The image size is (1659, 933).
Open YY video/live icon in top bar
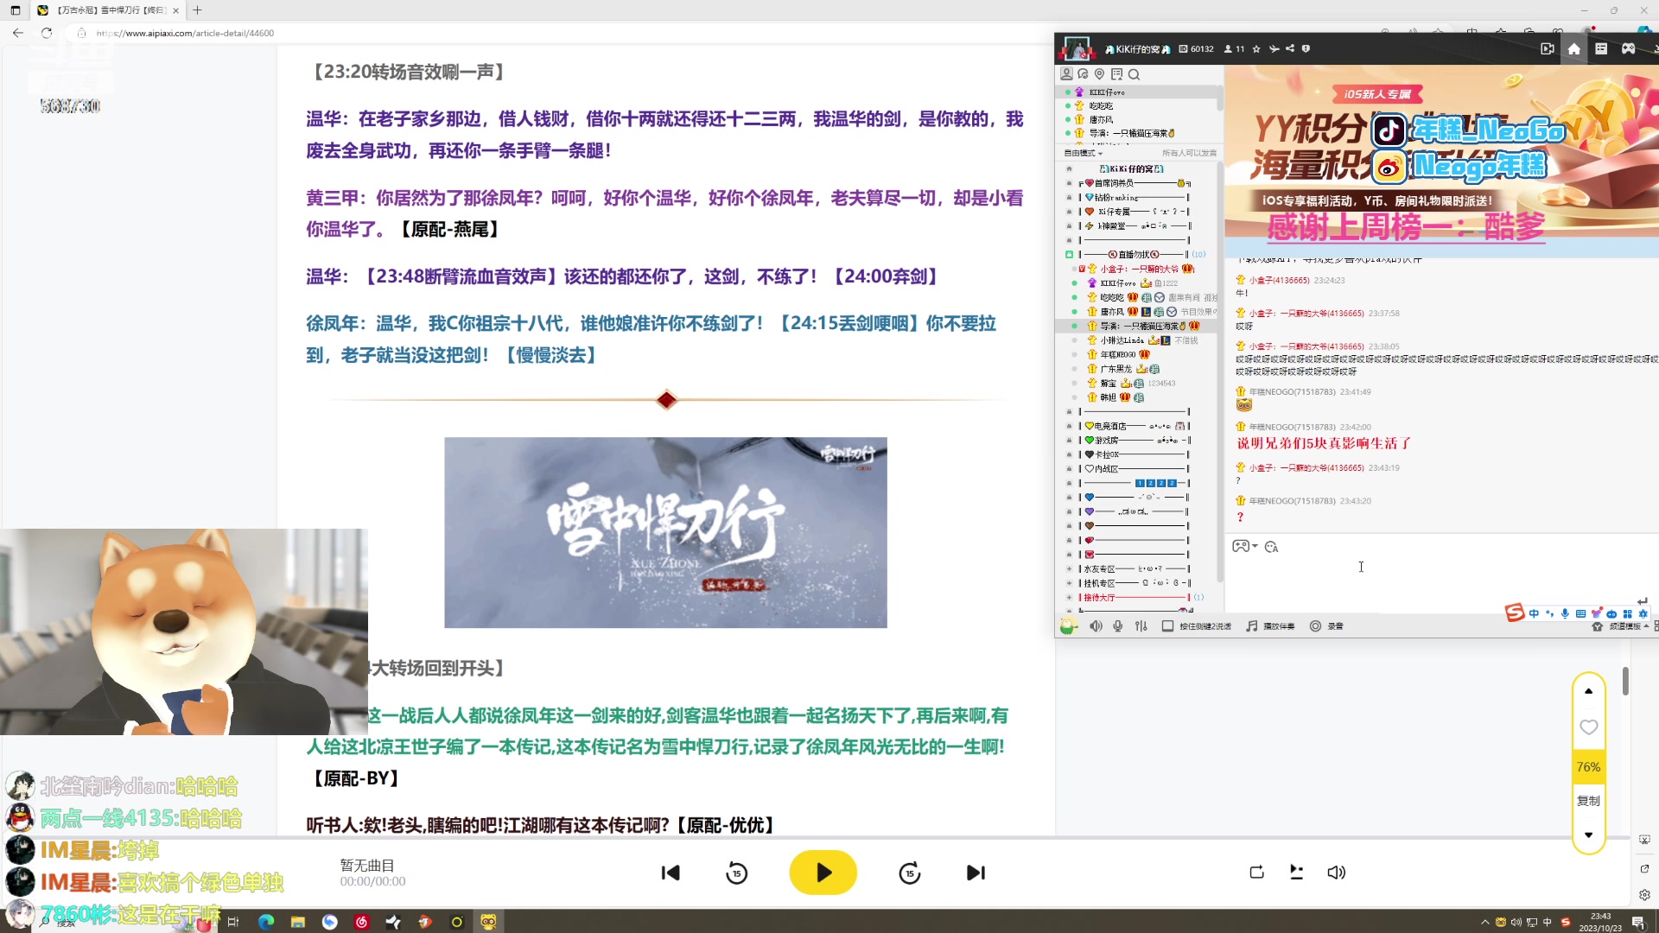click(x=1547, y=49)
